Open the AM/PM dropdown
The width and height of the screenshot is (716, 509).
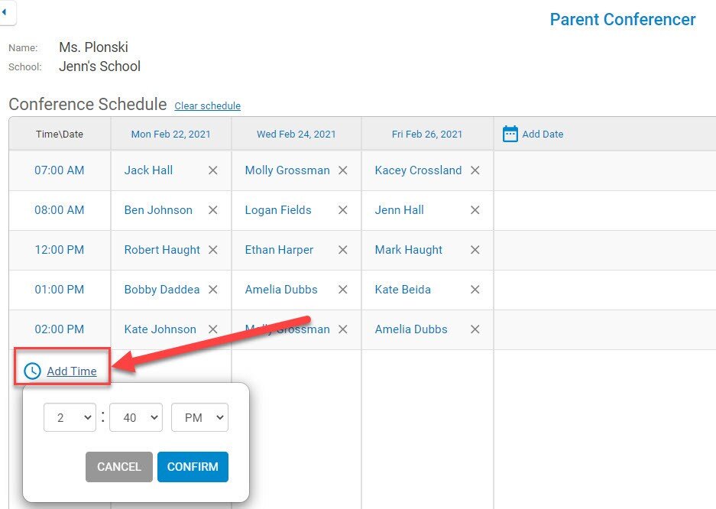199,418
